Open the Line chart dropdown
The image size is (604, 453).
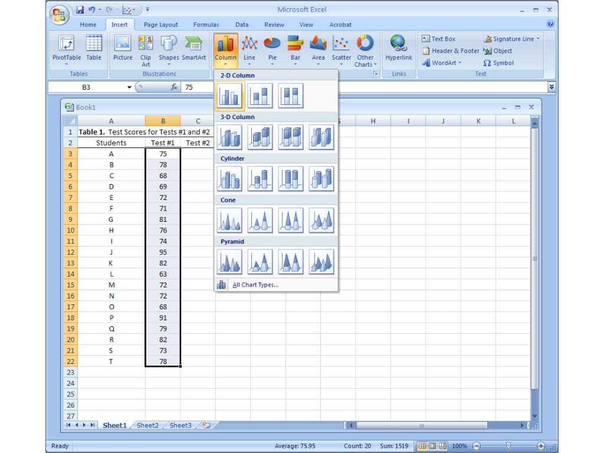[x=250, y=50]
